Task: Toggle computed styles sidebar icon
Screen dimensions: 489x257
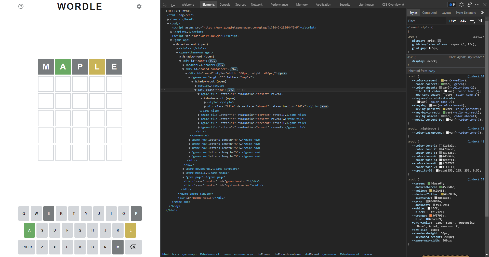Action: tap(480, 21)
